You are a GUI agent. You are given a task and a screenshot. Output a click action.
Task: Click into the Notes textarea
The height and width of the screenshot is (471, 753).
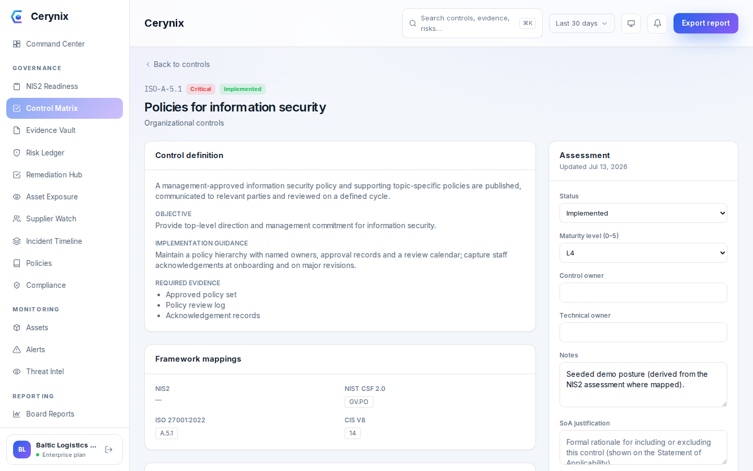[x=643, y=385]
